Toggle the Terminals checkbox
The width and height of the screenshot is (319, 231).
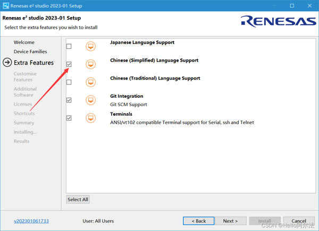69,118
